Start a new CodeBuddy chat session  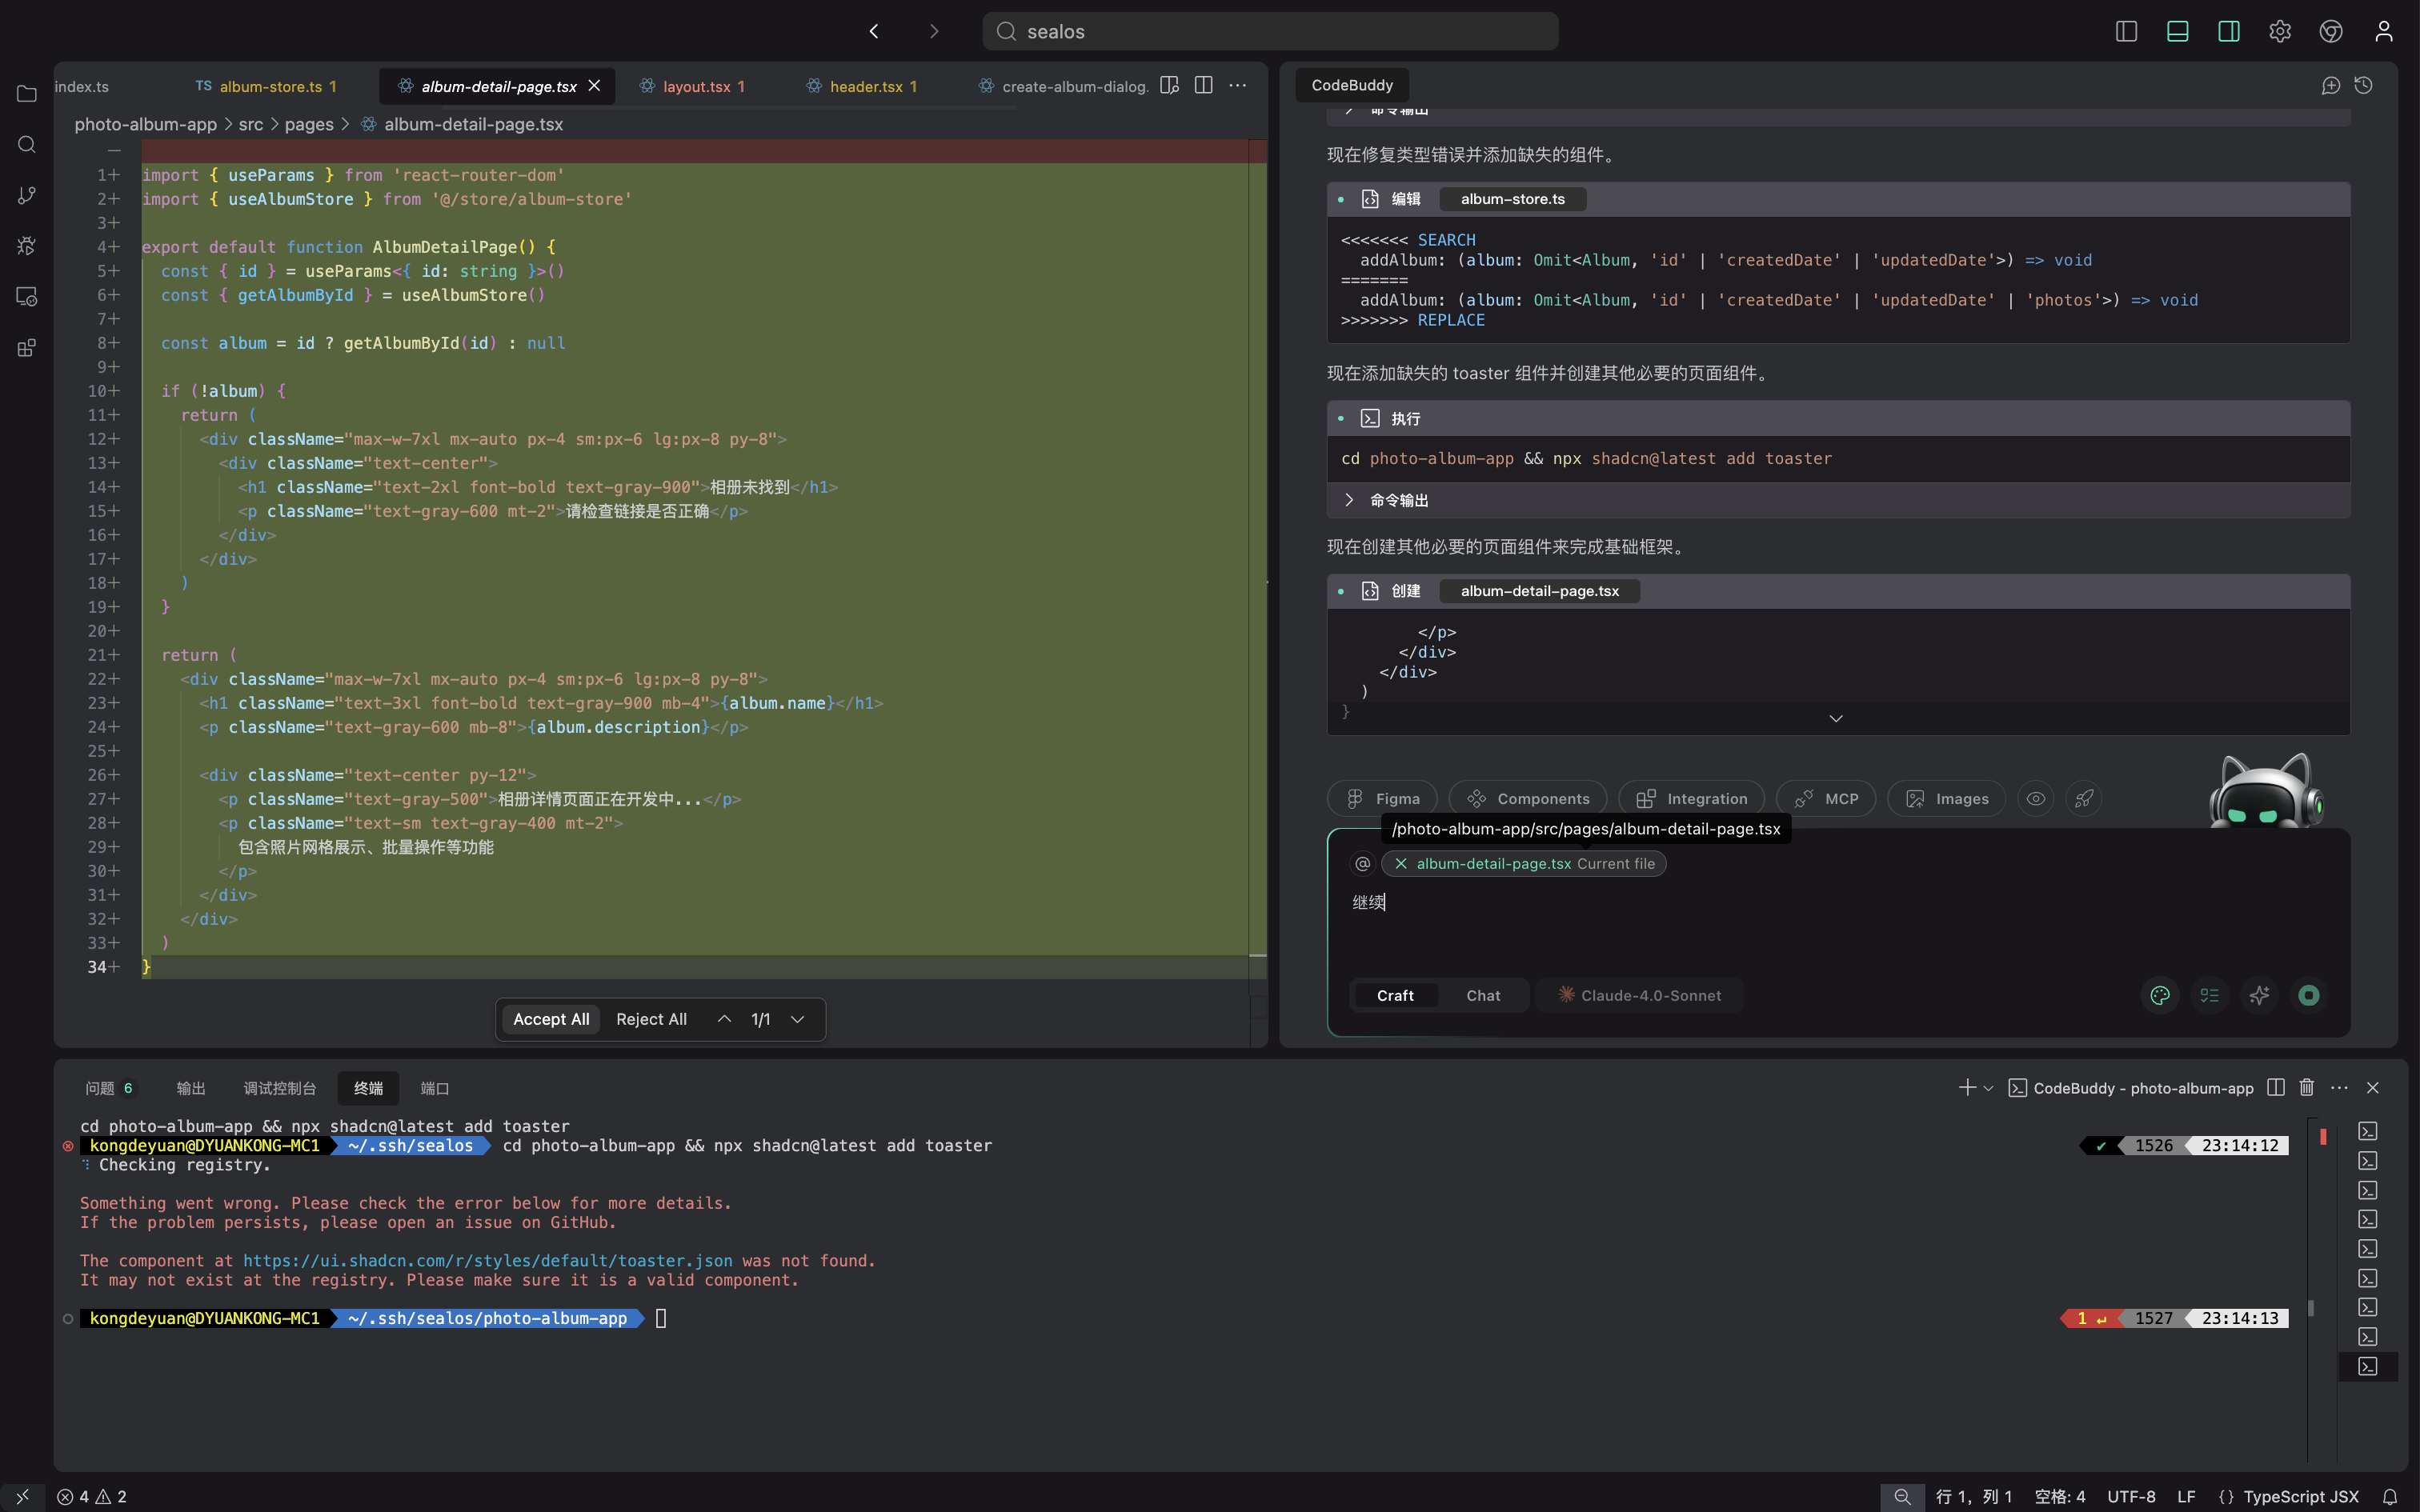pyautogui.click(x=2330, y=86)
